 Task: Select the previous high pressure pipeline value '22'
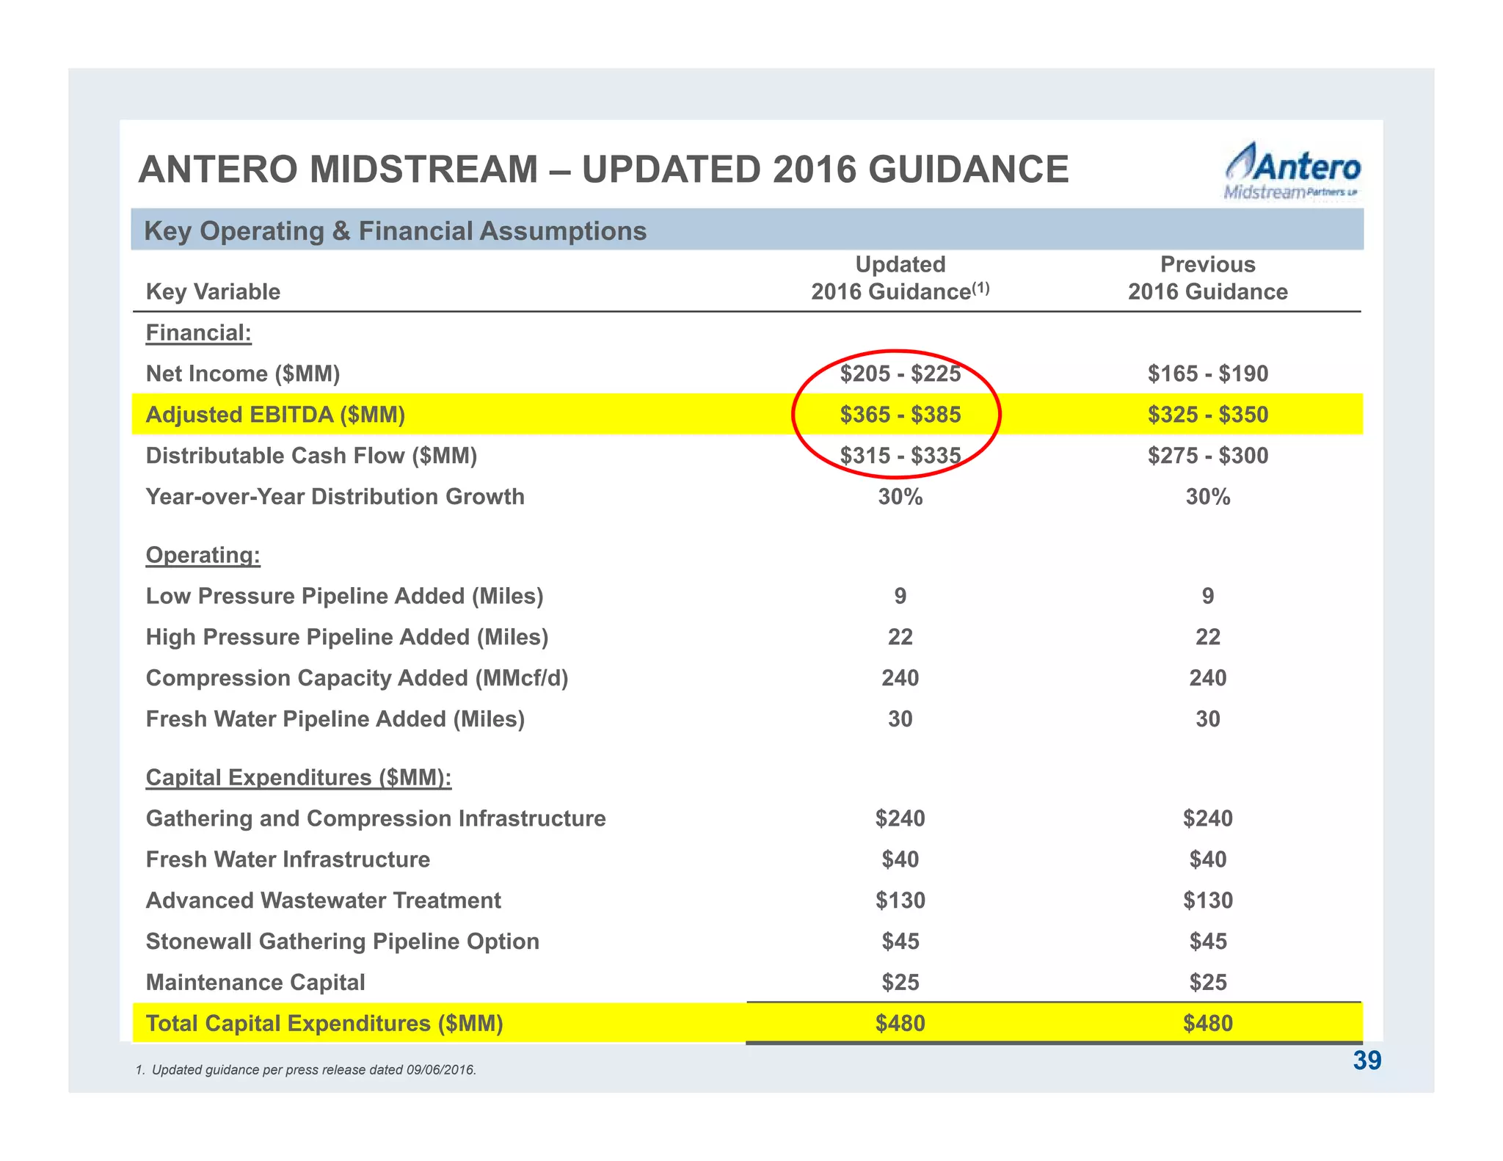click(x=1208, y=637)
